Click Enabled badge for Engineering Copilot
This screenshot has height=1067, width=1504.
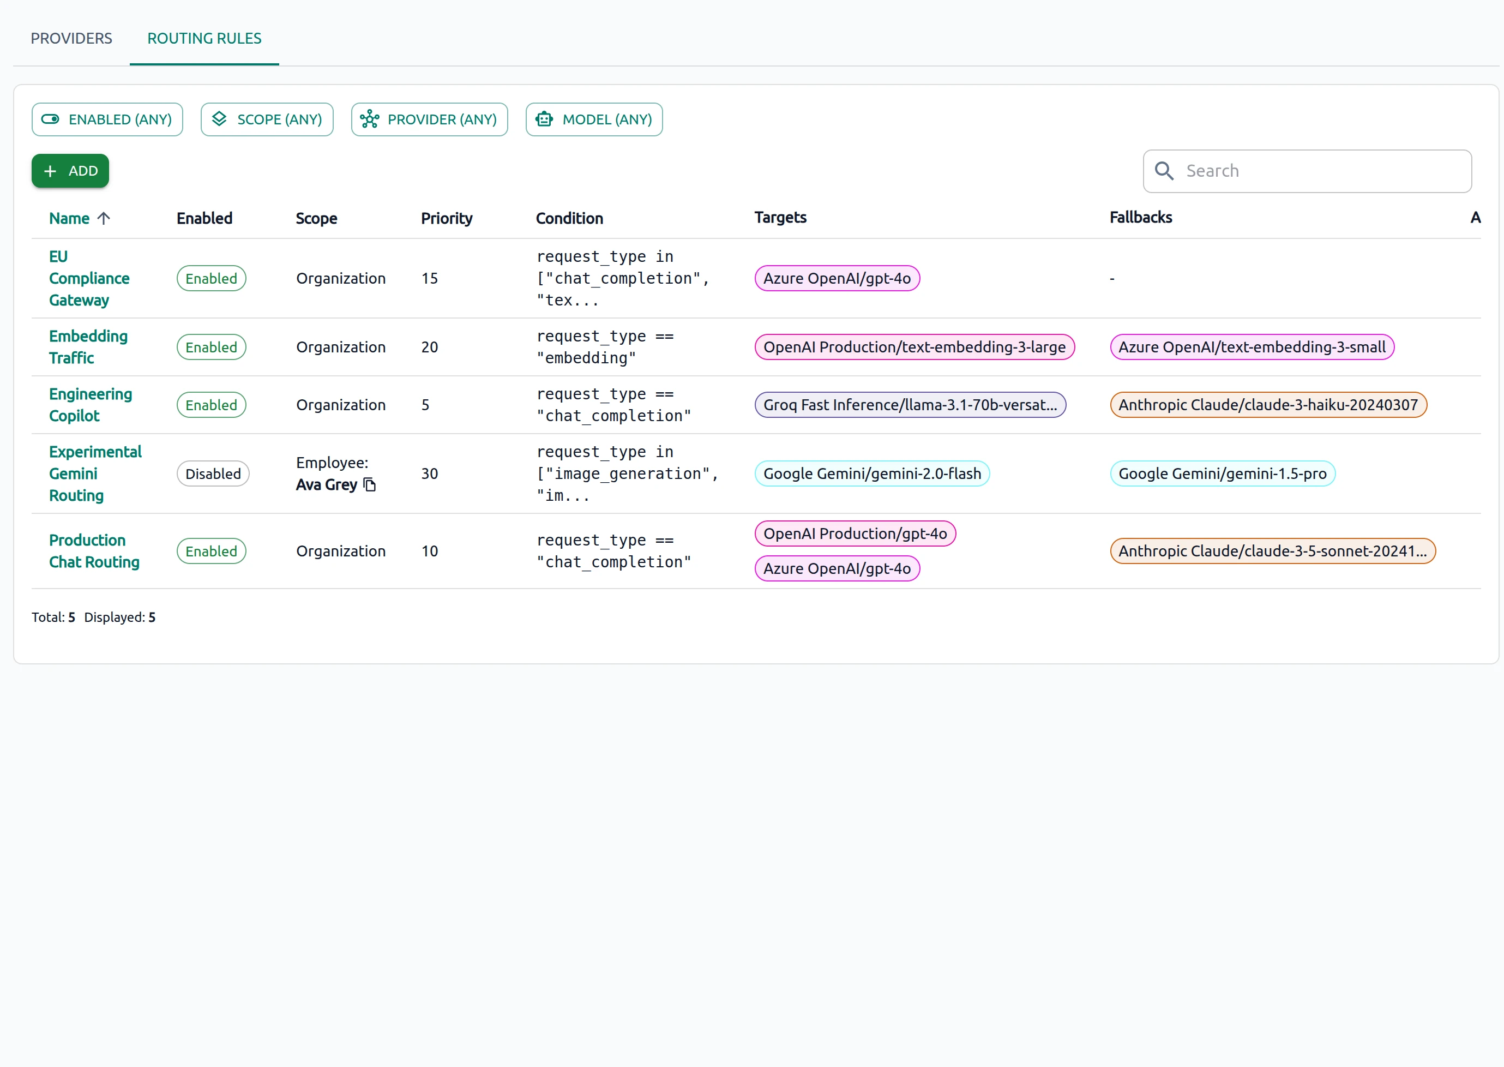pos(212,405)
